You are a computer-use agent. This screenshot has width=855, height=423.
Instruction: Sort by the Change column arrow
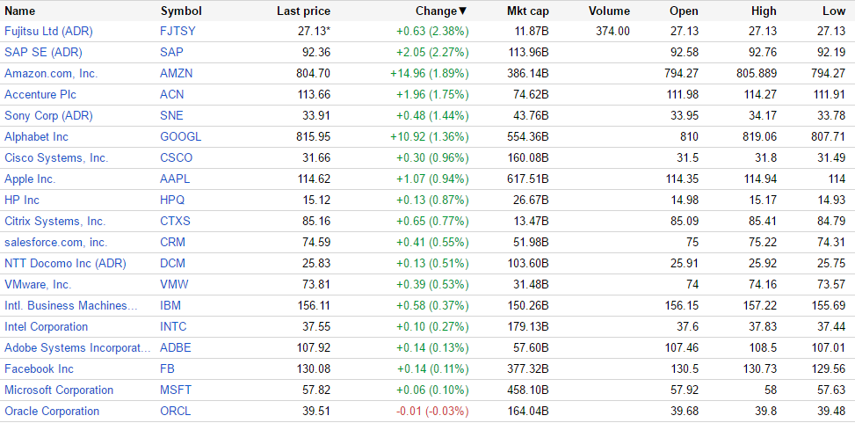point(463,11)
